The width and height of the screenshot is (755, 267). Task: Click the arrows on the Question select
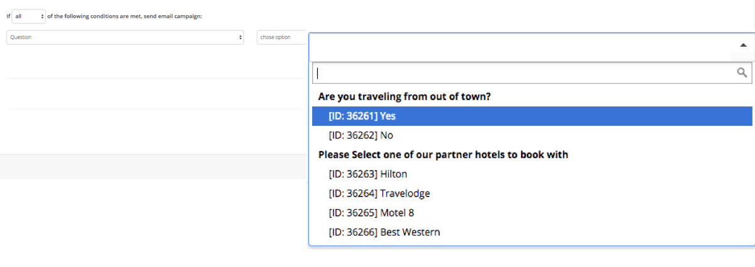(x=240, y=37)
